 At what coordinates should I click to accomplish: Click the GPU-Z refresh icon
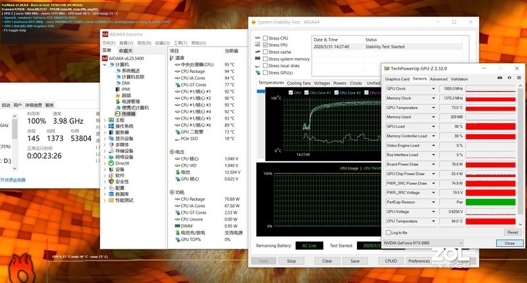tap(509, 78)
